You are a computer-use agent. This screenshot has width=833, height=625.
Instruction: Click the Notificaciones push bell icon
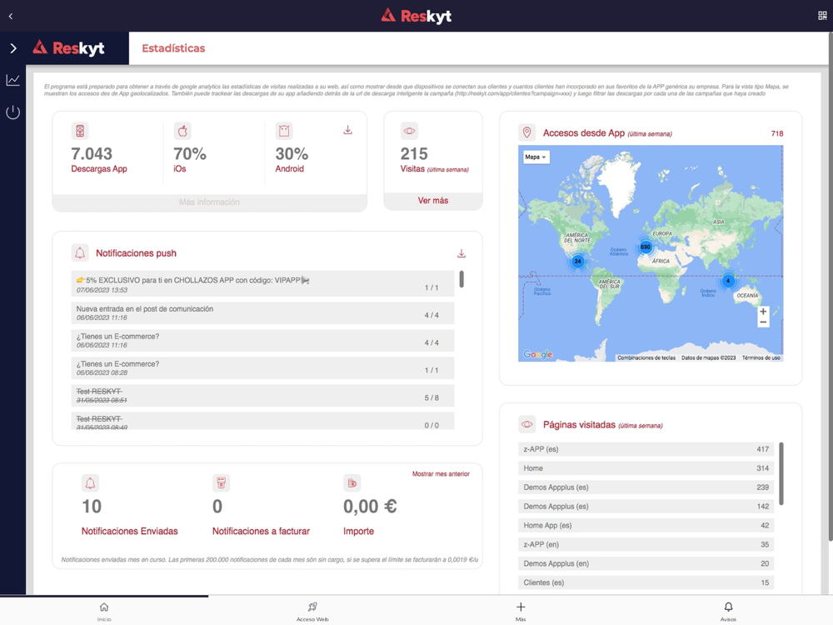[x=80, y=253]
